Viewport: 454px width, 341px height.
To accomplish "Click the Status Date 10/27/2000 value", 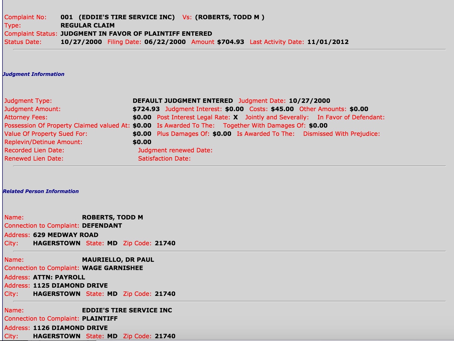I will (81, 42).
